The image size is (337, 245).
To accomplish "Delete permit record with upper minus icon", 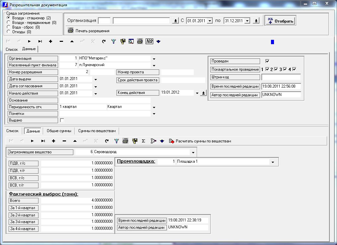I will [x=61, y=41].
